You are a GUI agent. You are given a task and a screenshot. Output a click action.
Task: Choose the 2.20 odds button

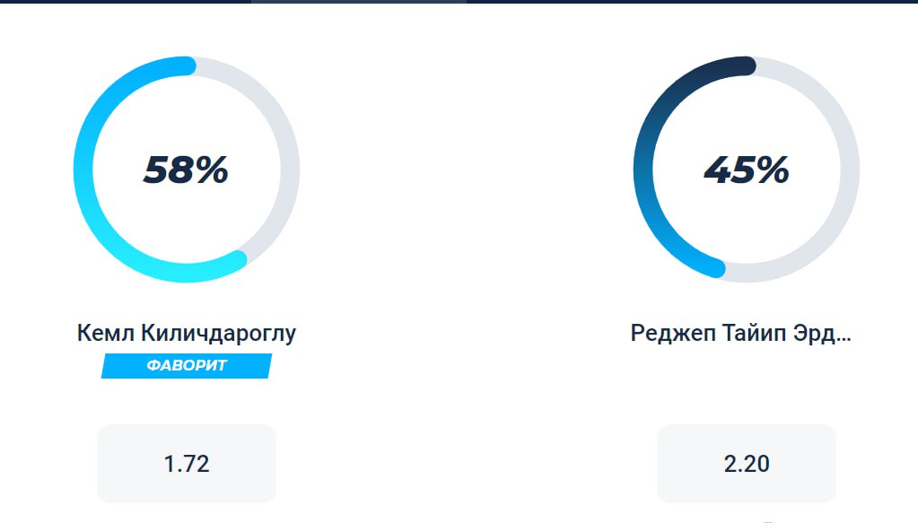click(x=747, y=464)
